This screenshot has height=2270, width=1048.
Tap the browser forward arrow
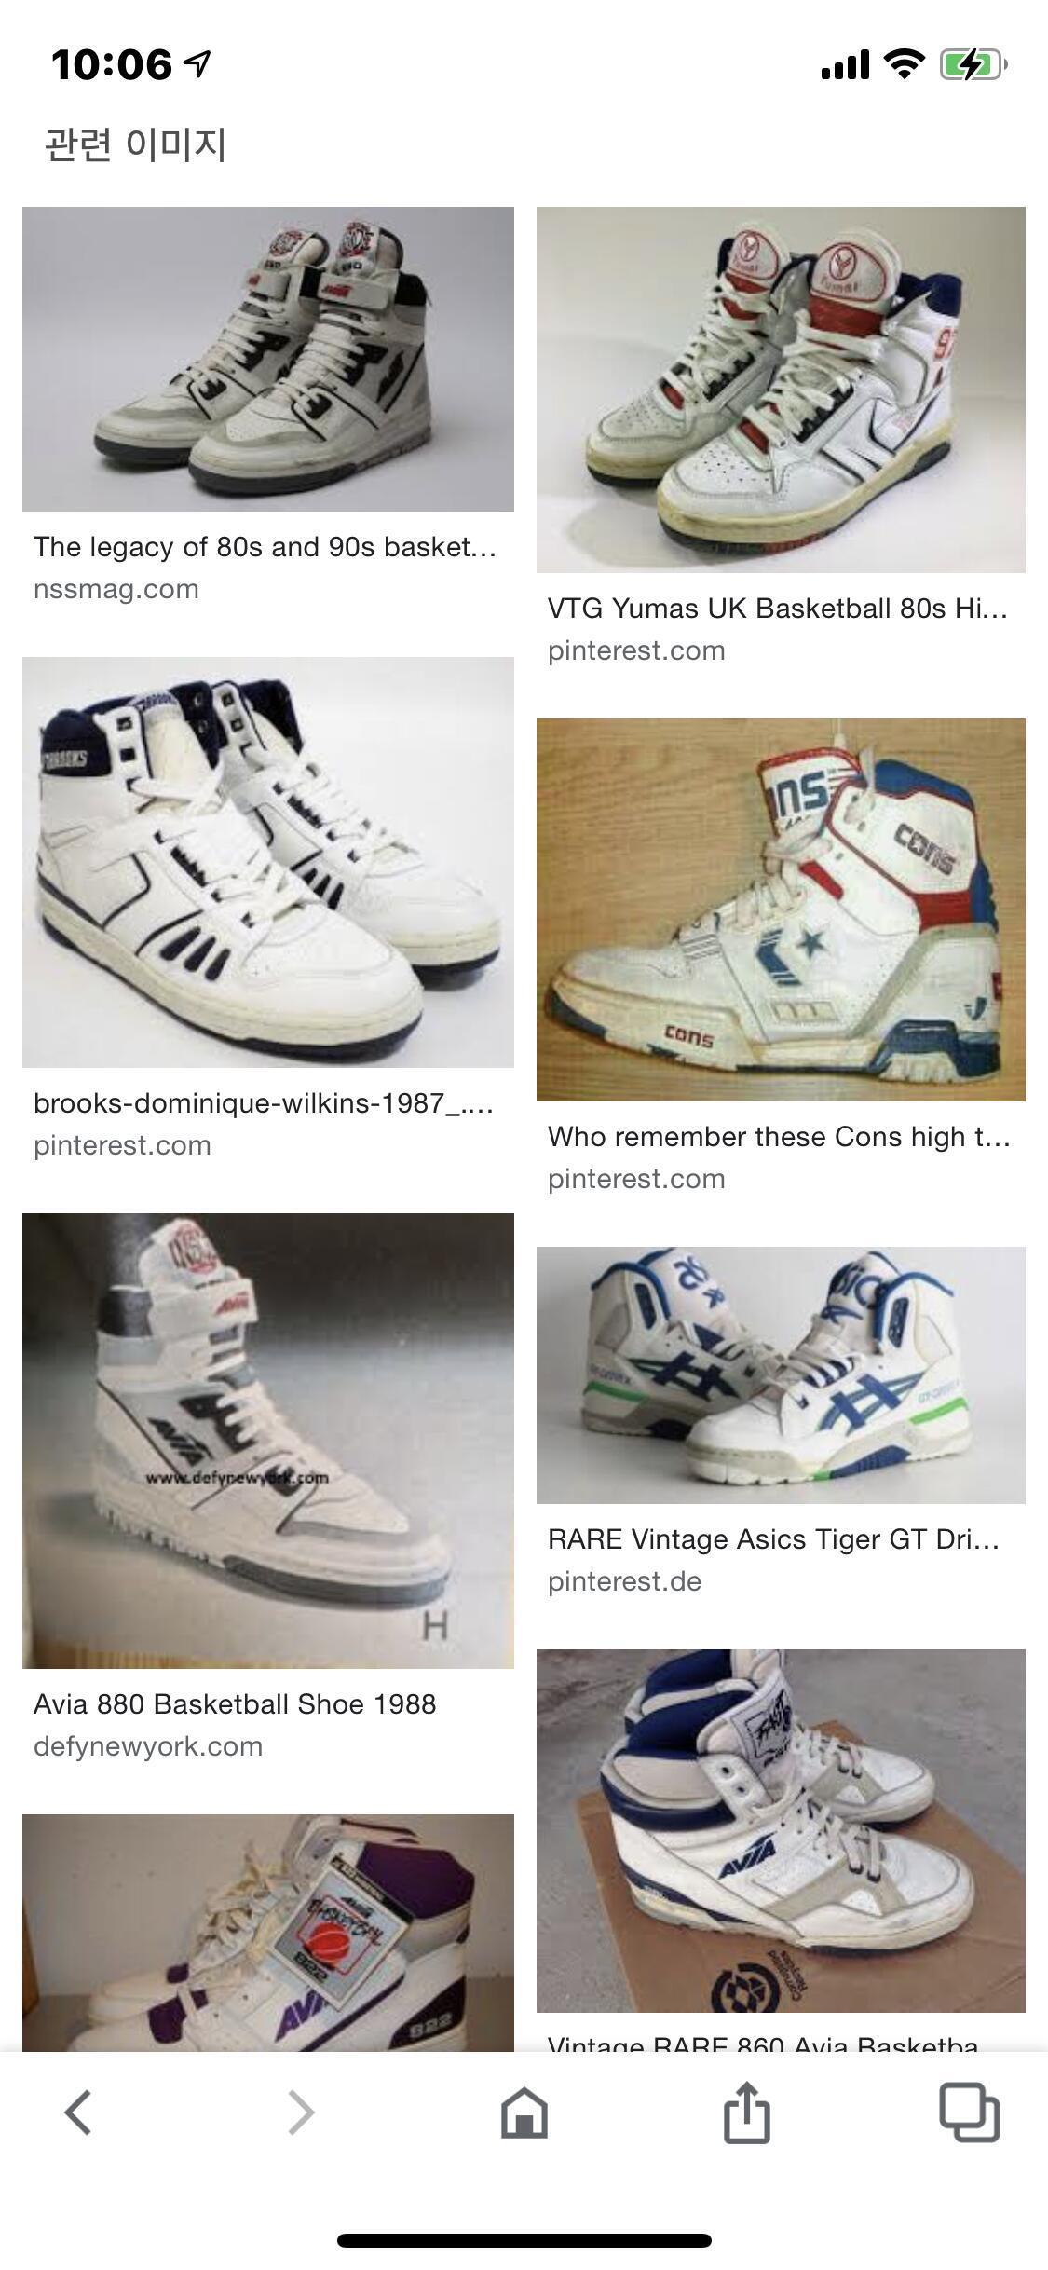[x=301, y=2112]
